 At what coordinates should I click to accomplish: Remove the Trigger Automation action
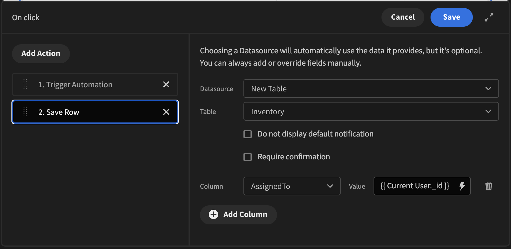(x=166, y=85)
